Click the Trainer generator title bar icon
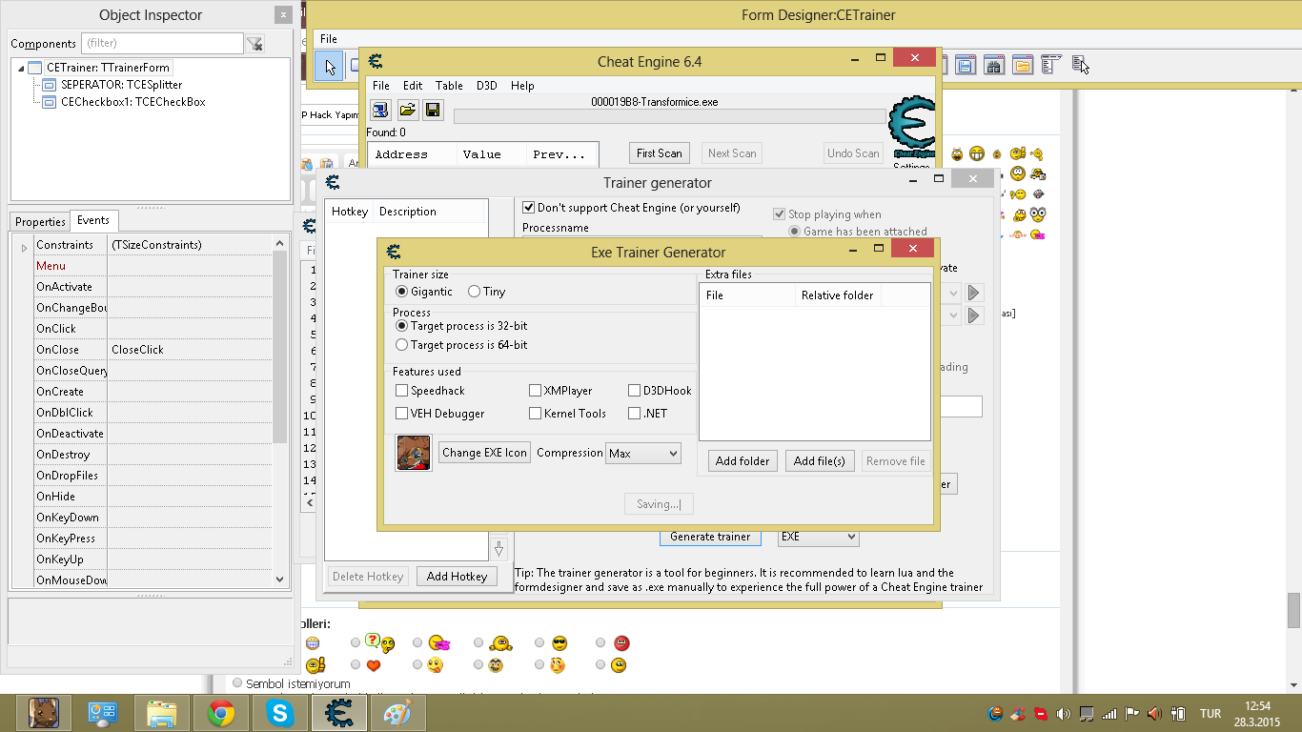 333,182
